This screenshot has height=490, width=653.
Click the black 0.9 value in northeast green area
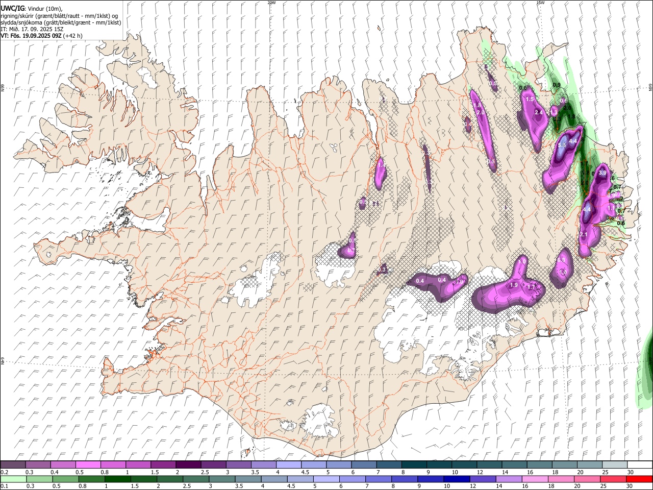[557, 85]
